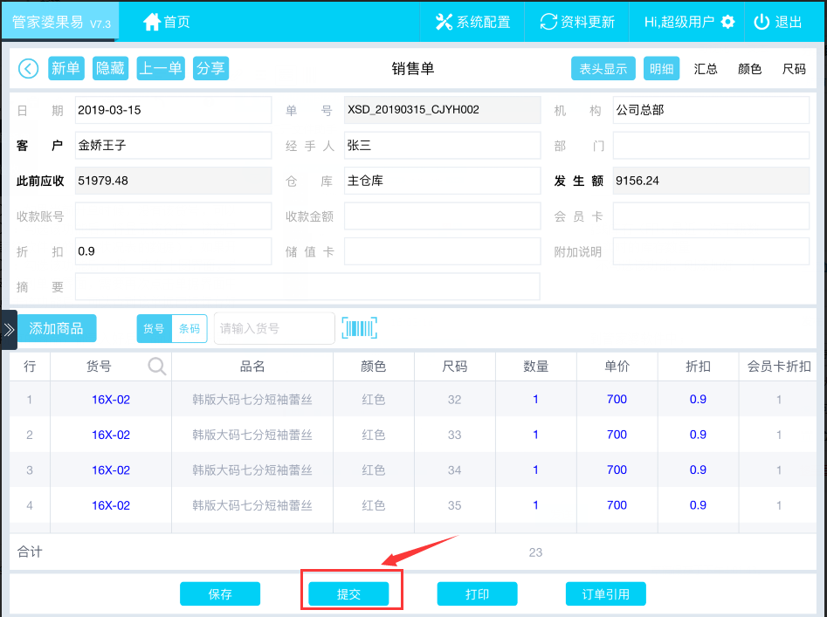Click the data update refresh icon
The image size is (827, 617).
point(548,22)
